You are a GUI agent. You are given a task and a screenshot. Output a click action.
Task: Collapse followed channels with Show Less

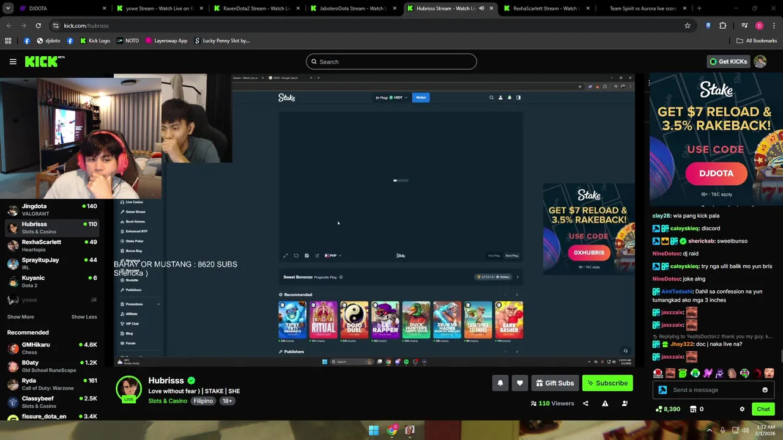point(84,317)
